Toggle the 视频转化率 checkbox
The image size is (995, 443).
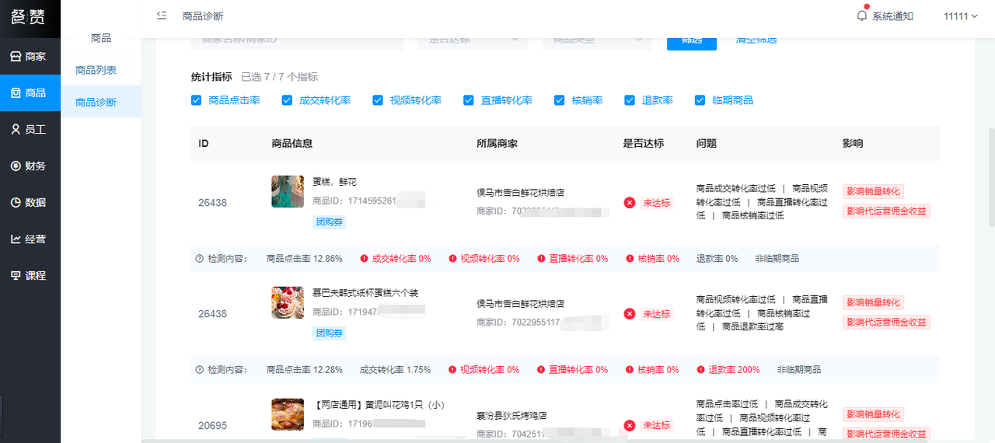pyautogui.click(x=378, y=100)
